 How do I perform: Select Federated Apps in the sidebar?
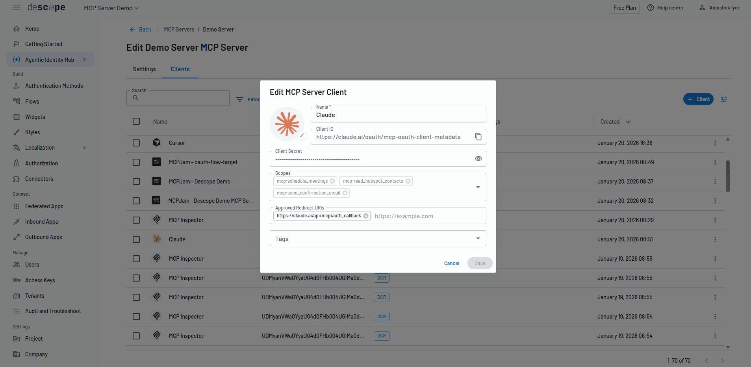(x=44, y=206)
